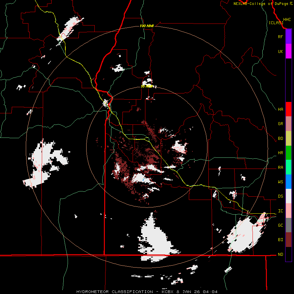Click the 04:04 timestamp

pyautogui.click(x=210, y=292)
